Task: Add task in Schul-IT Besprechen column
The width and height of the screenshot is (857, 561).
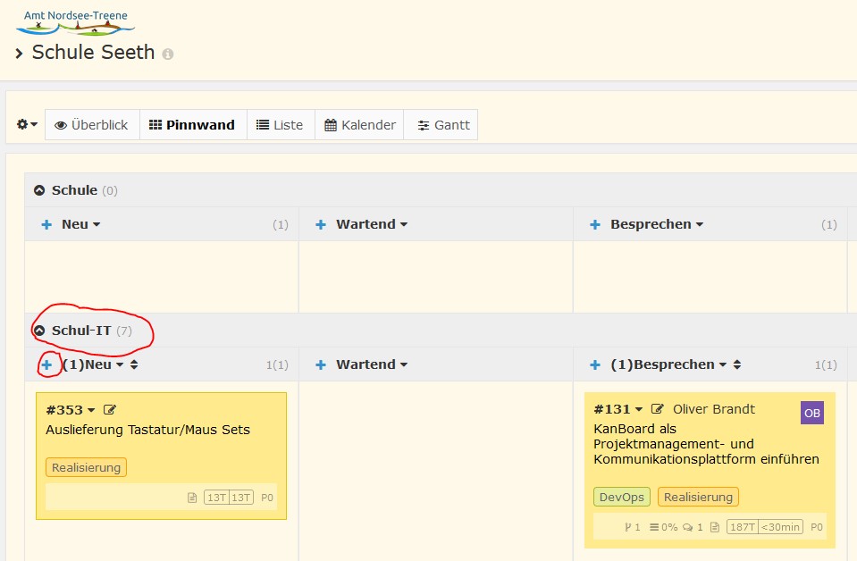Action: click(x=595, y=364)
